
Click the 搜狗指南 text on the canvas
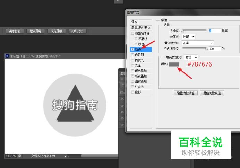(75, 105)
